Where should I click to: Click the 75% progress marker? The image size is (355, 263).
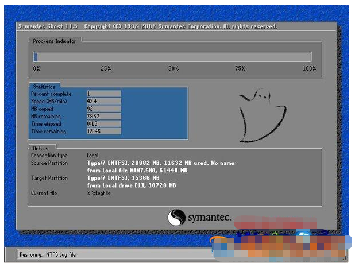point(240,68)
